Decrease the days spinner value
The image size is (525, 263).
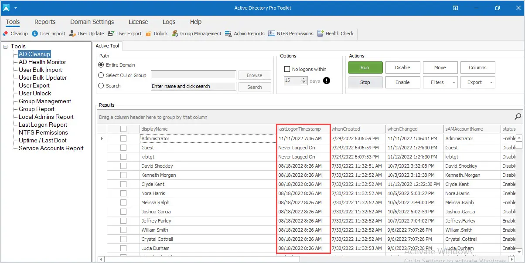303,83
